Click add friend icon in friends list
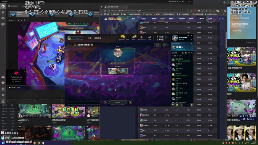This screenshot has height=145, width=258. tap(183, 53)
